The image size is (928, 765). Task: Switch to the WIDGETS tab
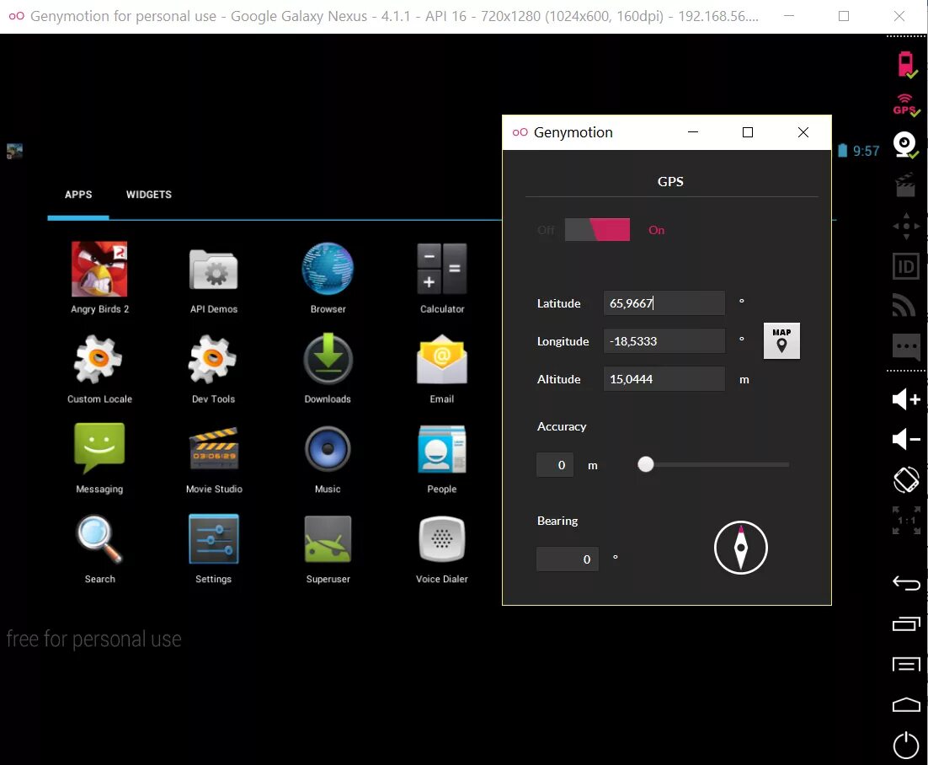coord(148,195)
